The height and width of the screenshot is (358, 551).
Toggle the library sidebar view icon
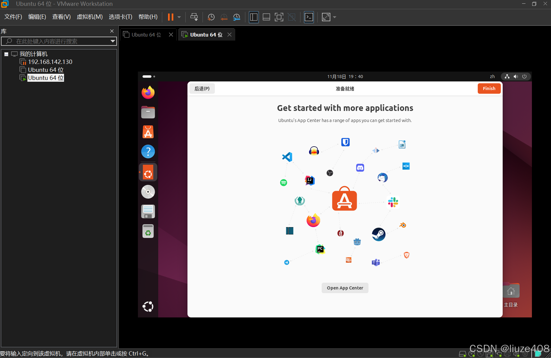click(254, 17)
